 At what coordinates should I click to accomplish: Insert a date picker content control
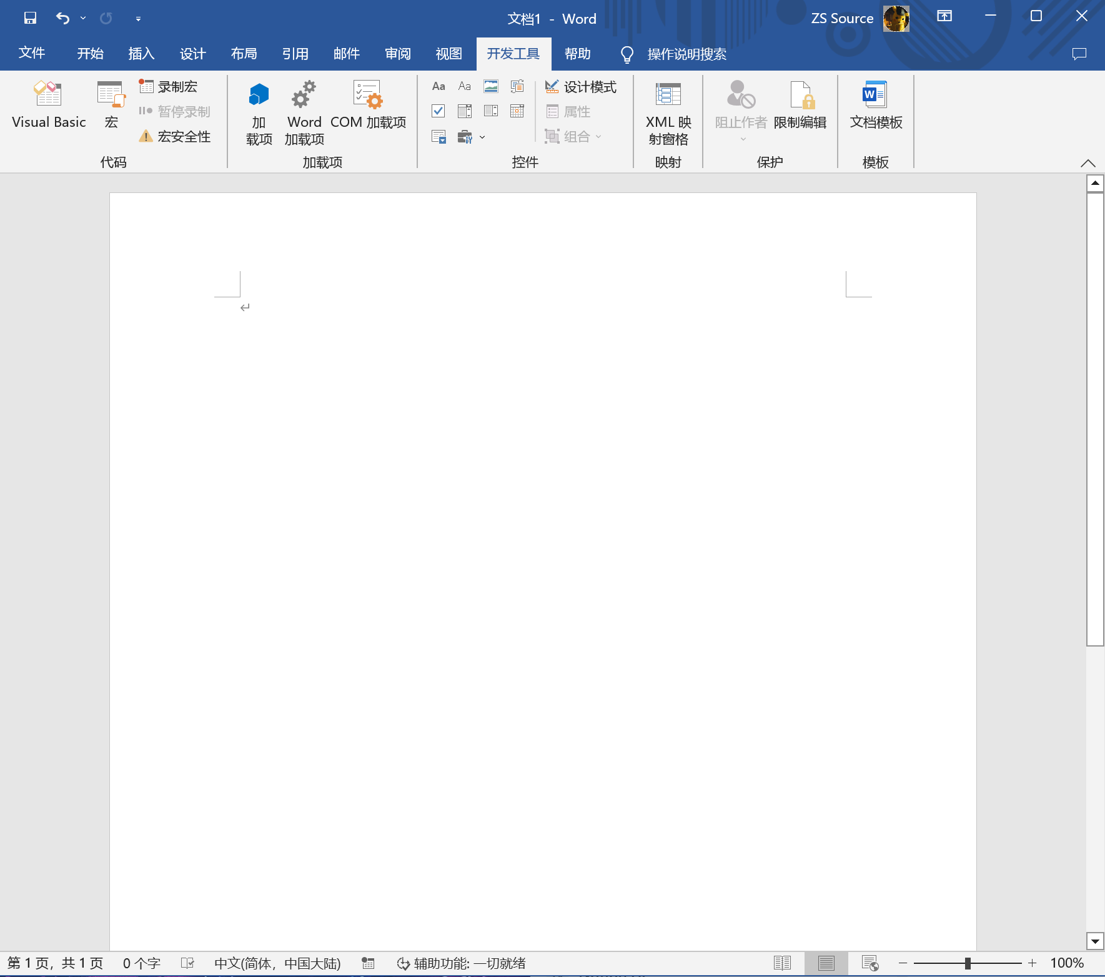[x=517, y=111]
